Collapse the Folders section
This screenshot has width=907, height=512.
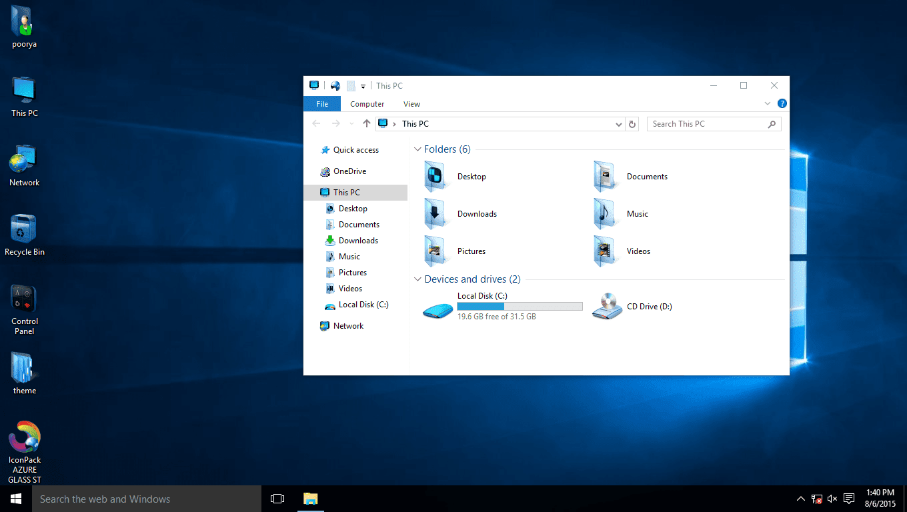[x=417, y=149]
